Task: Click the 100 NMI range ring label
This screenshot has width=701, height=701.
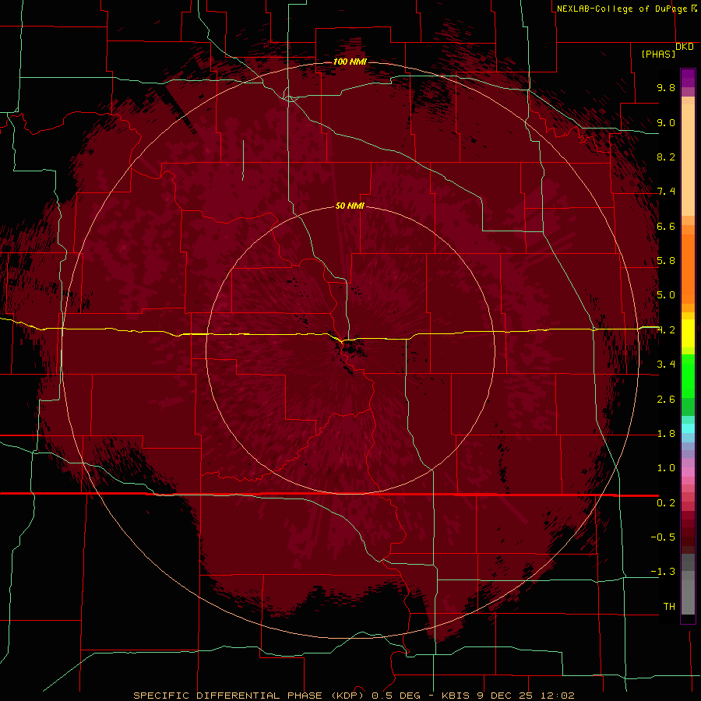Action: (350, 62)
